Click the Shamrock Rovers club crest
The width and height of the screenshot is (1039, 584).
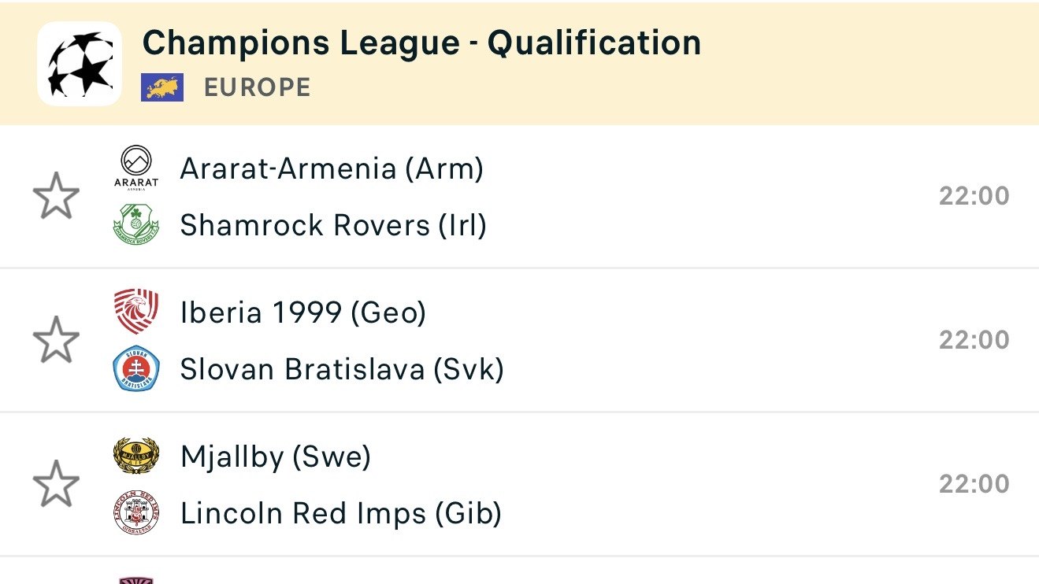[x=136, y=224]
